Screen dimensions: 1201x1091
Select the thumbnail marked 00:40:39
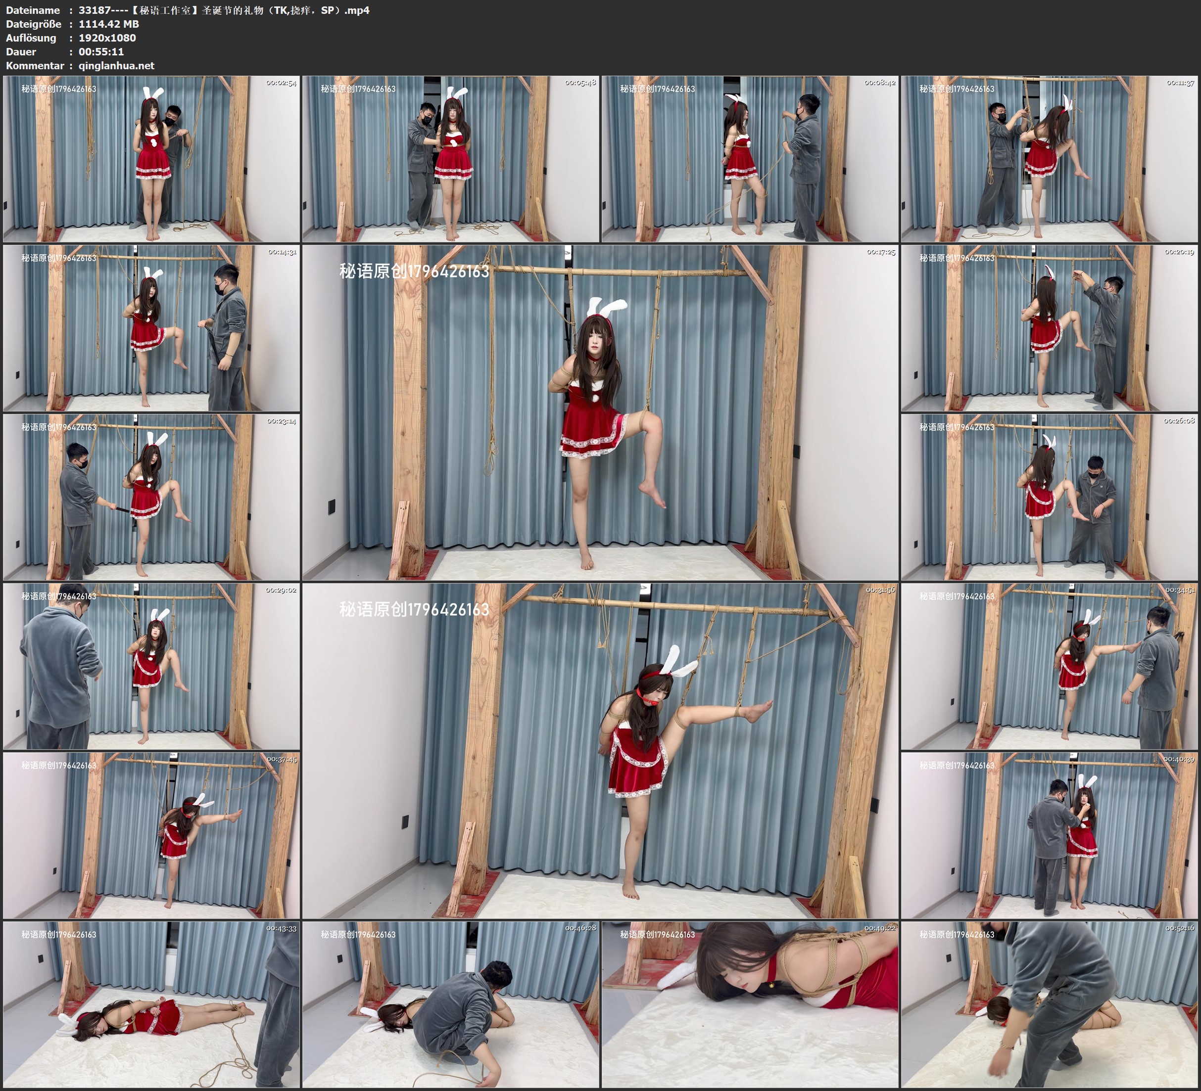pos(1050,835)
